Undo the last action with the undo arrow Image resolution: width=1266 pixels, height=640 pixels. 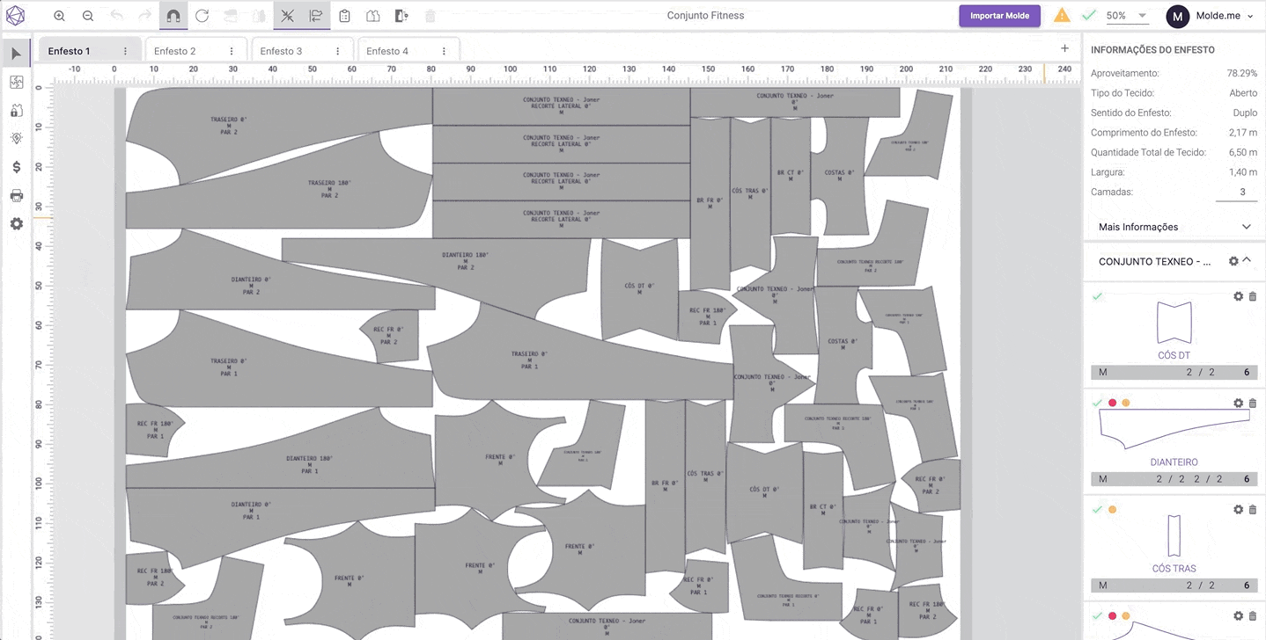tap(117, 16)
